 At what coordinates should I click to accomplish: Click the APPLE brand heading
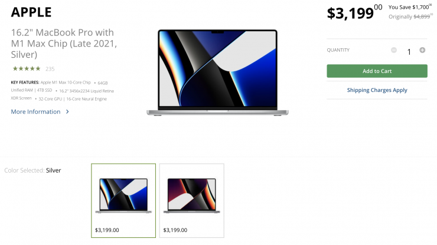31,12
